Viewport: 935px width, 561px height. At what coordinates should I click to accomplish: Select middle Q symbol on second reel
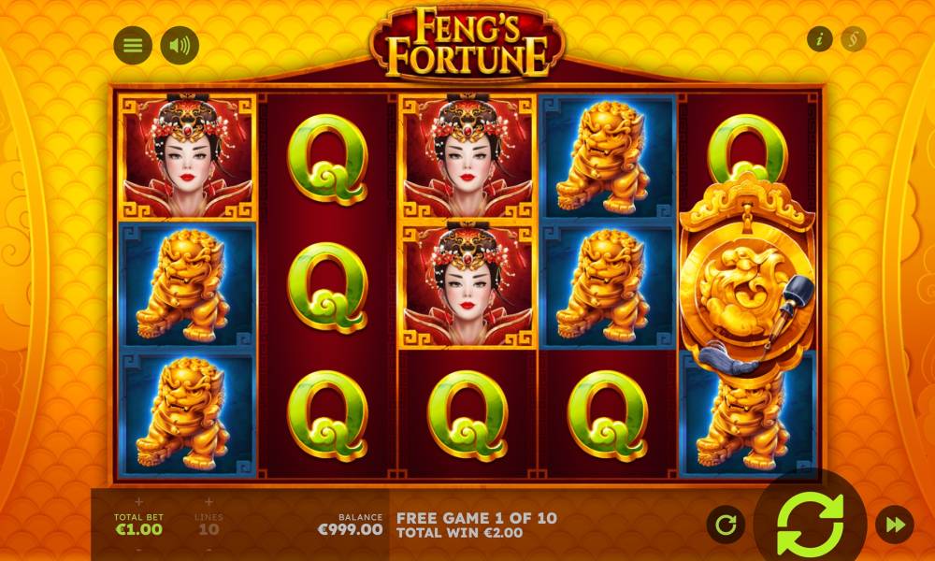tap(327, 287)
